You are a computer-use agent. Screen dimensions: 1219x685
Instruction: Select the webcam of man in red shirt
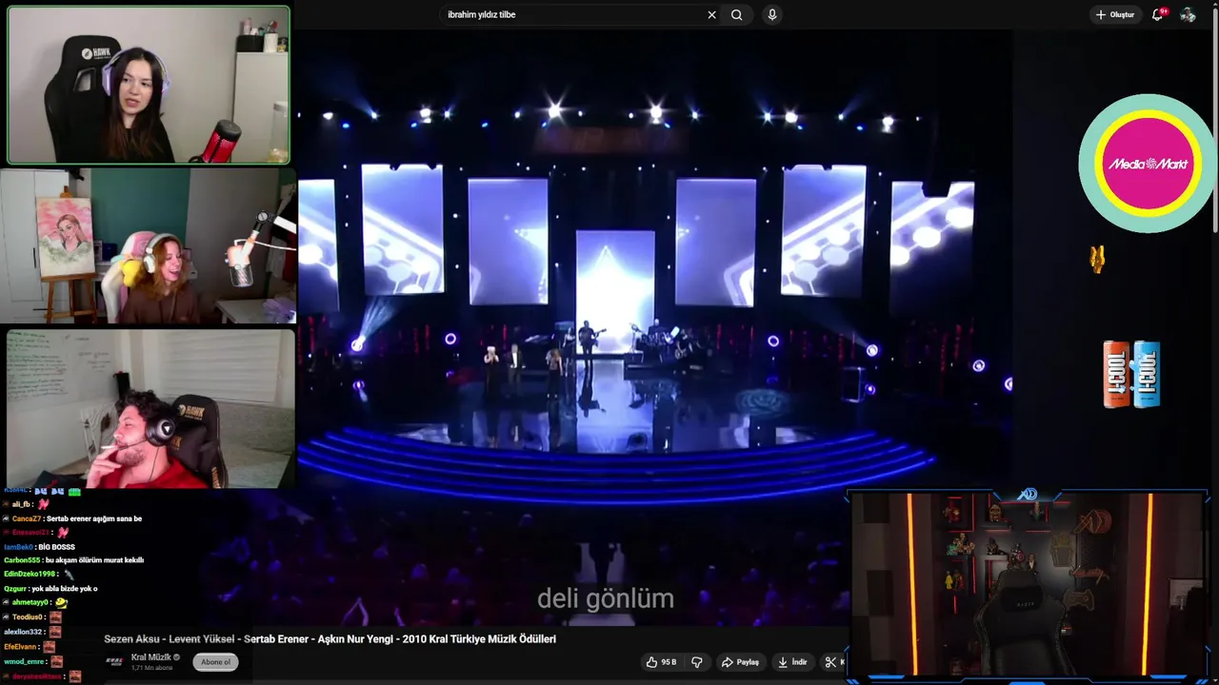(x=150, y=409)
